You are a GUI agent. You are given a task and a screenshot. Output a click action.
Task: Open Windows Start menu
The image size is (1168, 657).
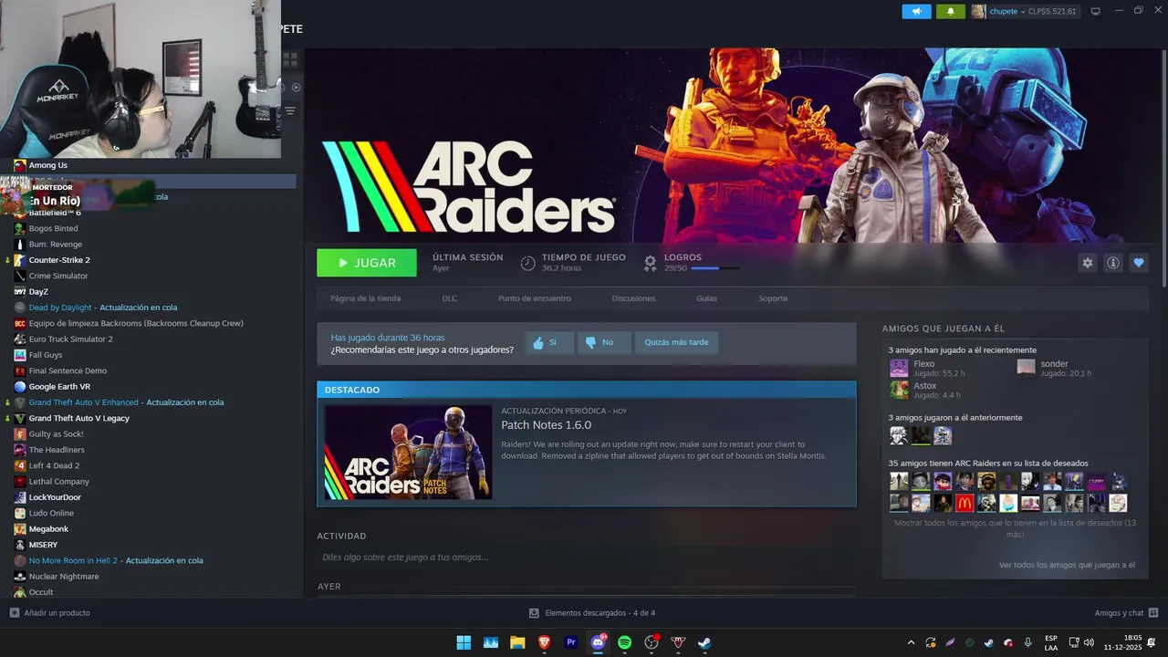coord(464,642)
